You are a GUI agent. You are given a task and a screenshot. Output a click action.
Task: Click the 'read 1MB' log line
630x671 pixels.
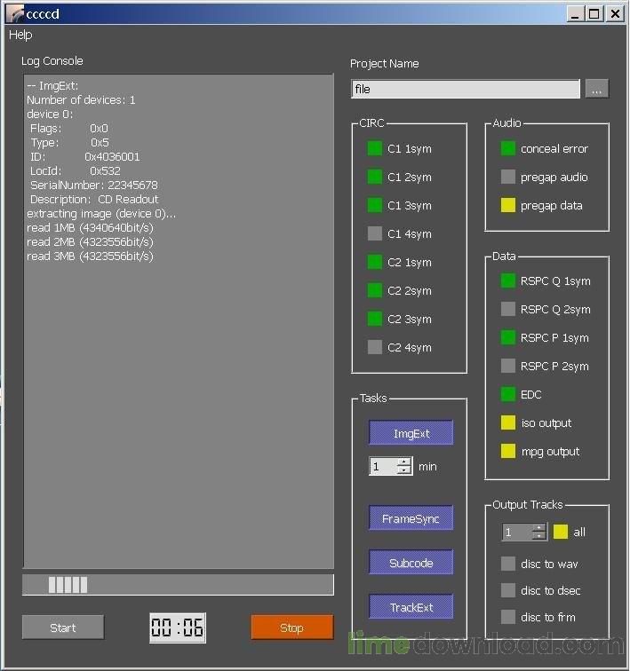[90, 227]
